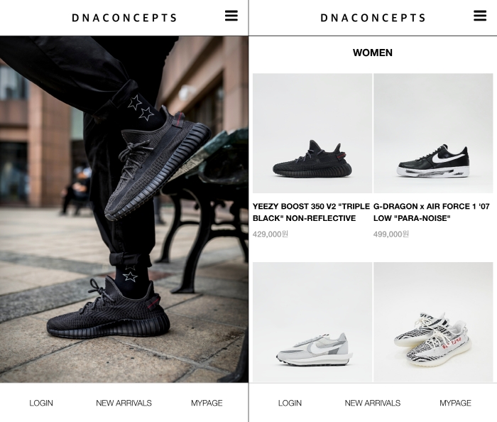The height and width of the screenshot is (422, 497).
Task: Click the G-Dragon x Air Force 1 title
Action: tap(432, 212)
